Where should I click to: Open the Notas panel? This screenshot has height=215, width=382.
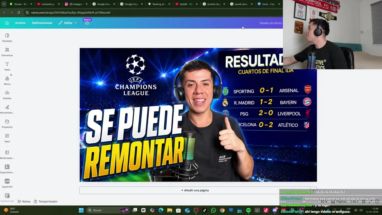(24, 202)
